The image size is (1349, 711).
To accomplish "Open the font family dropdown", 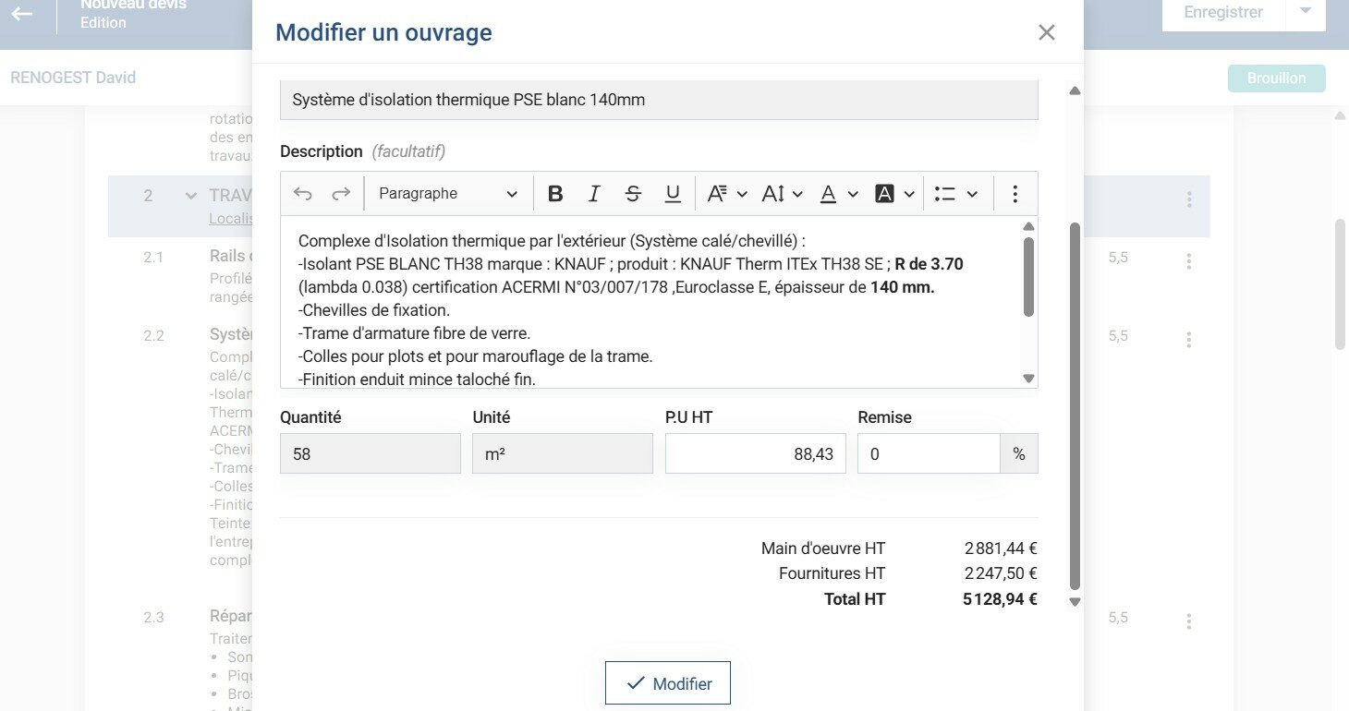I will pos(726,194).
